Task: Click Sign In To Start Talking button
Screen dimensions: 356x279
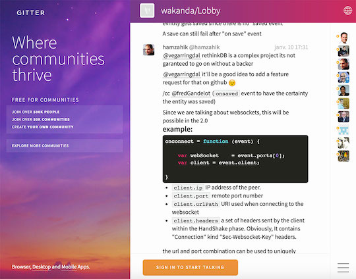Action: [x=191, y=267]
